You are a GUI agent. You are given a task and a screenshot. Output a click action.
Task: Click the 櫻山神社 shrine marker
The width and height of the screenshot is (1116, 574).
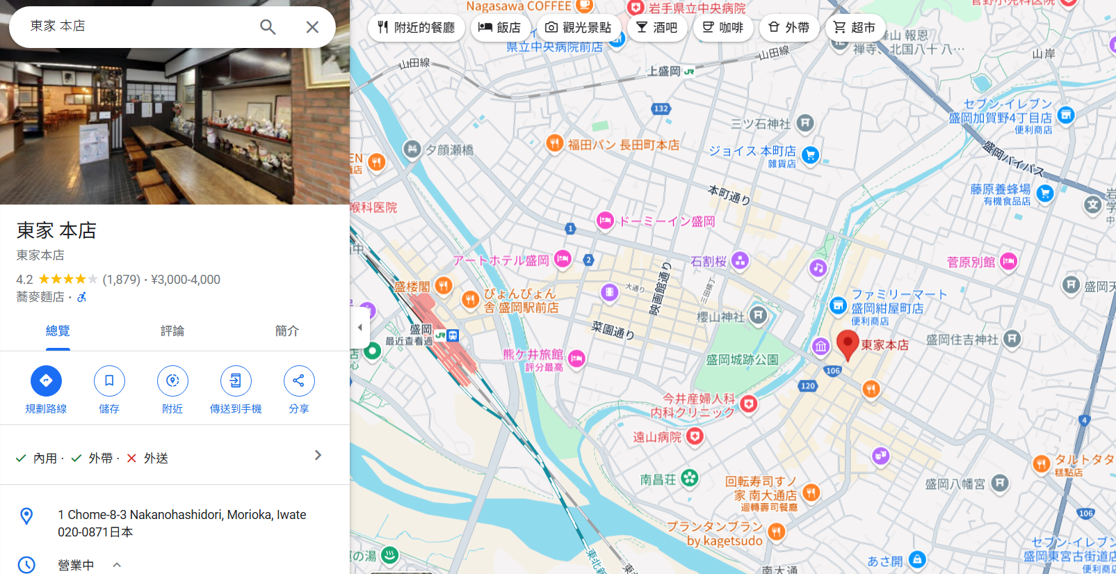coord(758,316)
